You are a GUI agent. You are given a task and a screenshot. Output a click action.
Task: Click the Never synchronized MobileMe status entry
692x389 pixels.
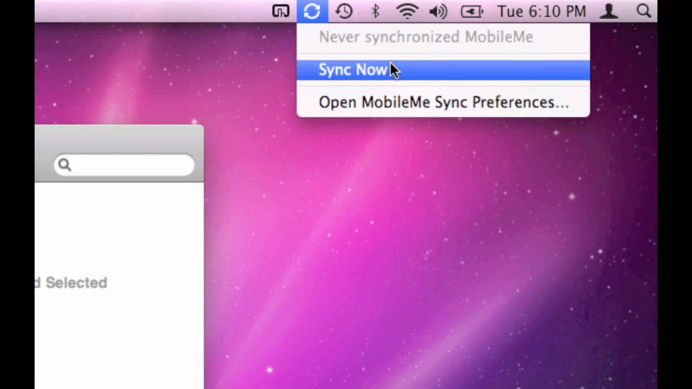[443, 37]
